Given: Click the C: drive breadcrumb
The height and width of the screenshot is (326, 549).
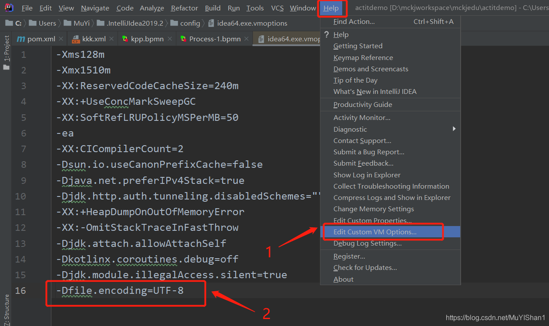Looking at the screenshot, I should (14, 23).
